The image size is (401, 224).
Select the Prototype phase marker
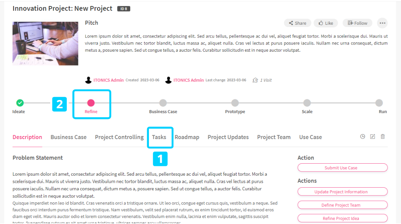(235, 103)
